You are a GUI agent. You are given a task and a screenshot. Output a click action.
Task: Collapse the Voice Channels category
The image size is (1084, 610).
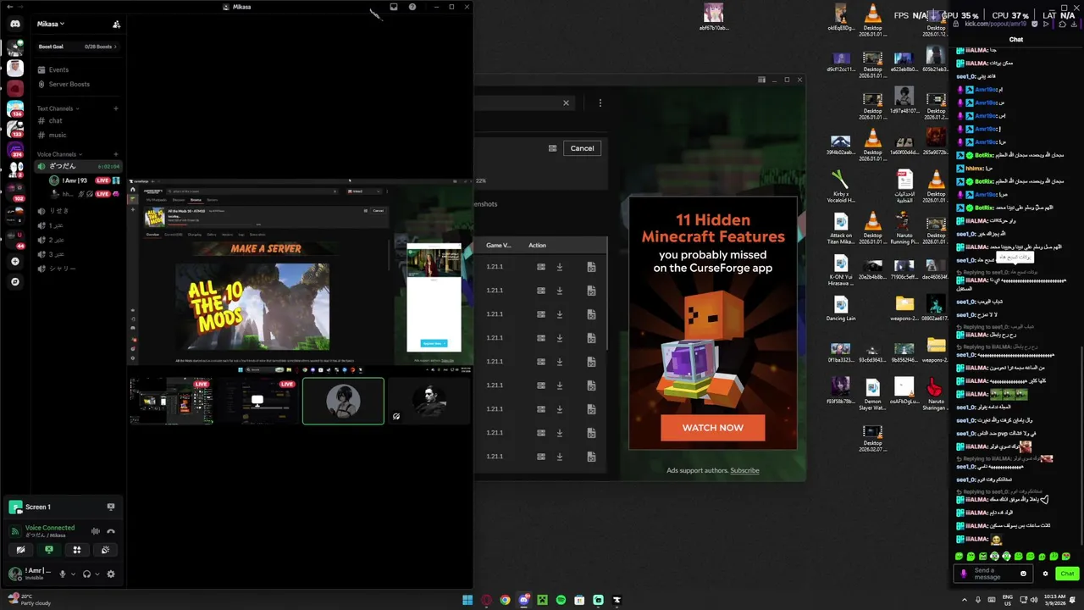click(59, 154)
